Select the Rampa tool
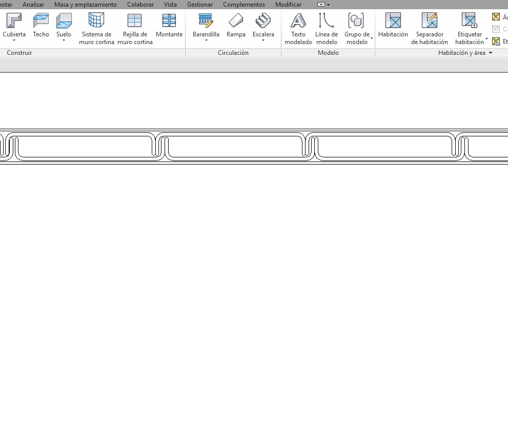 pyautogui.click(x=236, y=26)
